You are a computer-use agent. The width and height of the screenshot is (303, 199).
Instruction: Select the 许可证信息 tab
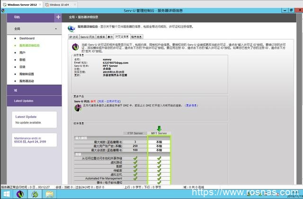[122, 36]
